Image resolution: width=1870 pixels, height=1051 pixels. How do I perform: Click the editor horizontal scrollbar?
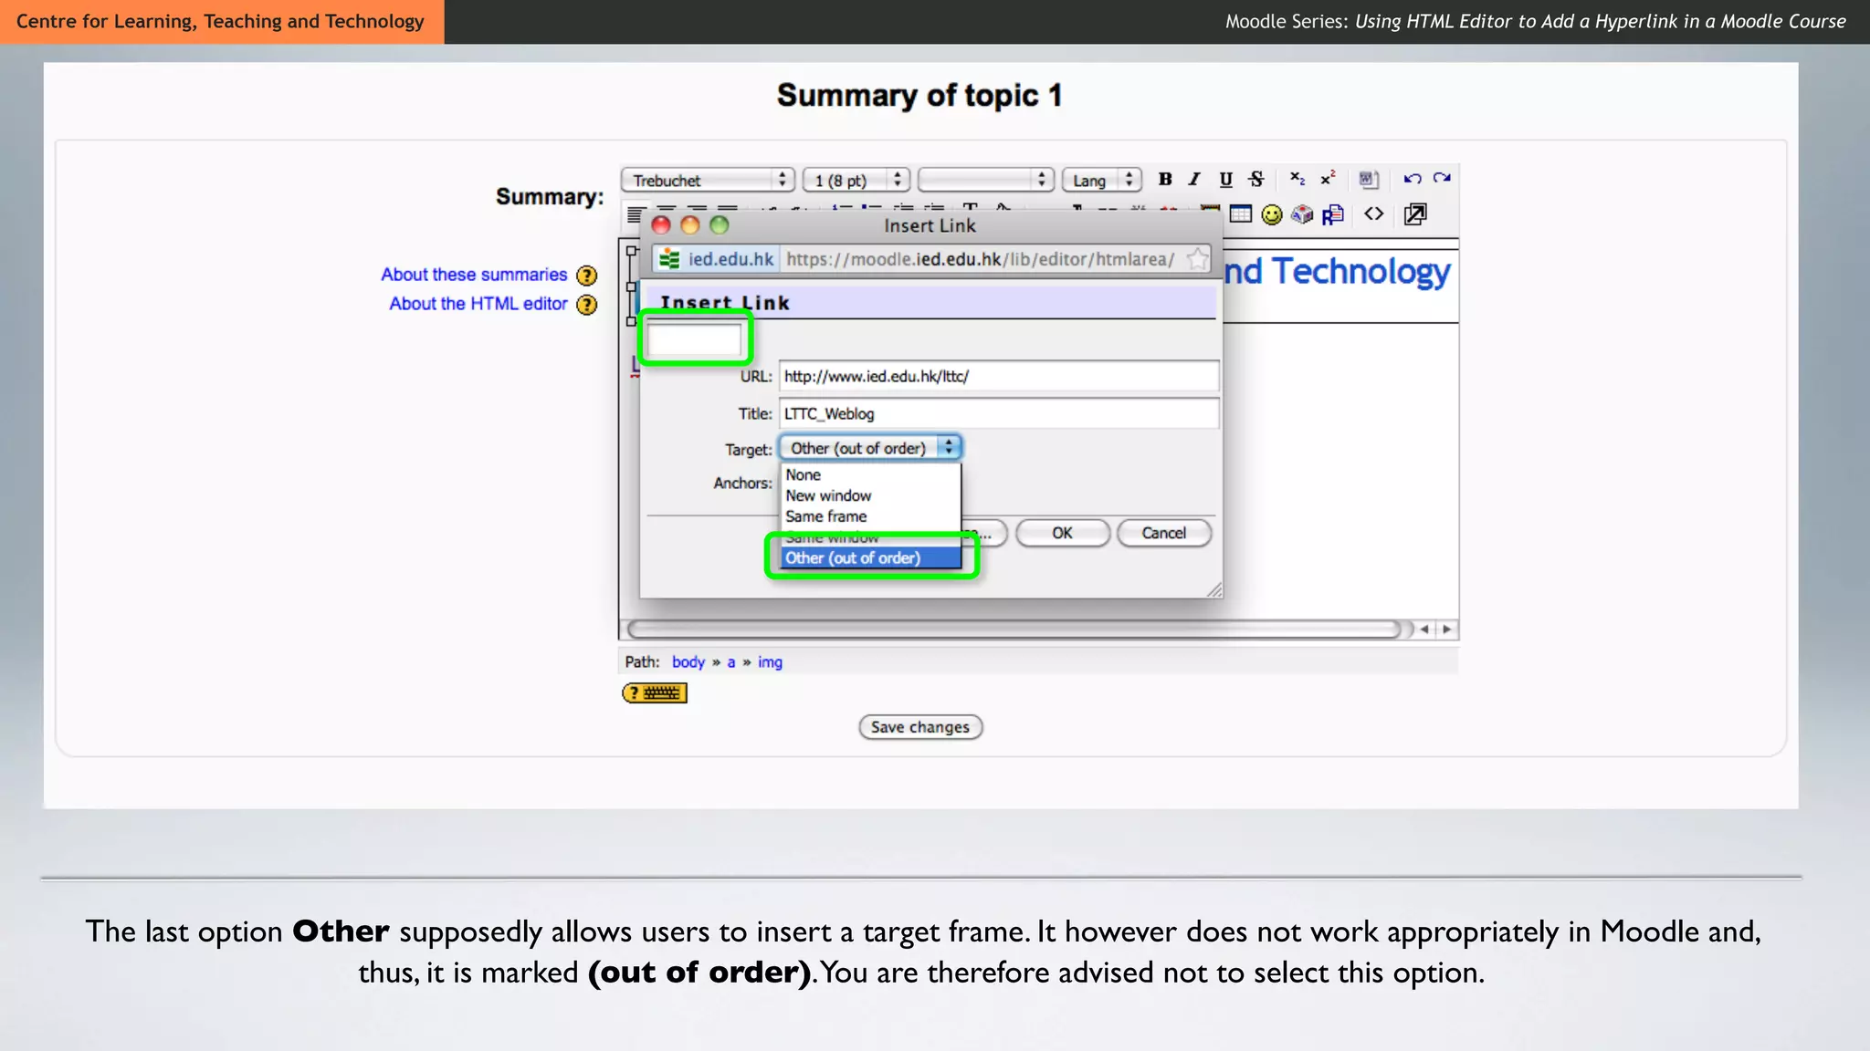[1014, 630]
